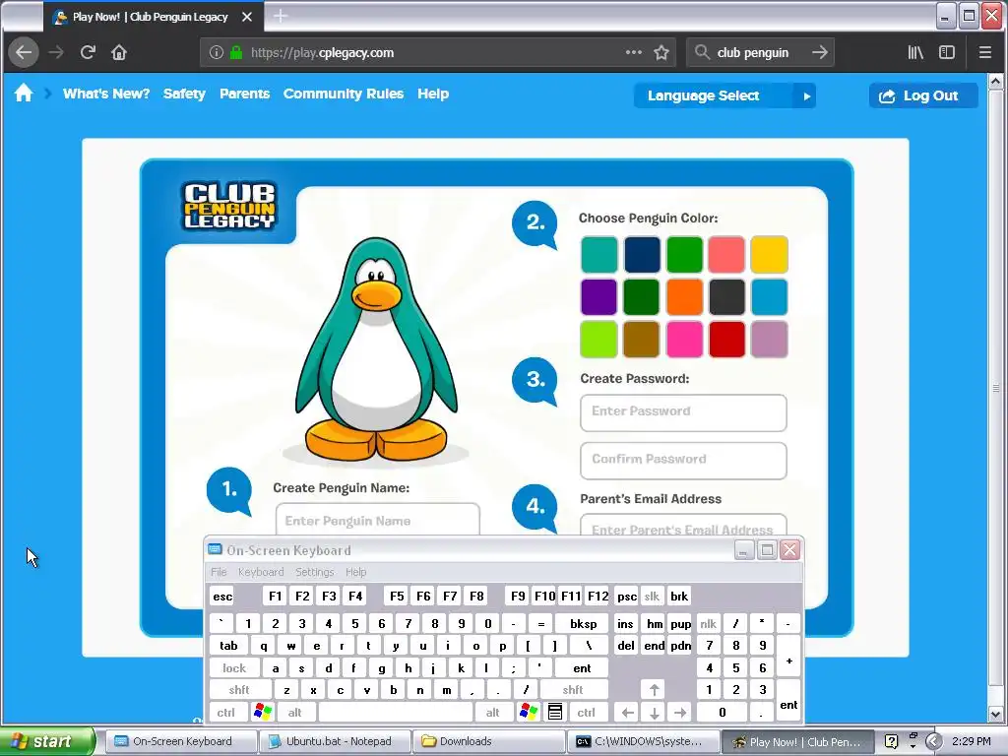Click the left Windows logo key on keyboard
This screenshot has width=1008, height=756.
tap(263, 712)
